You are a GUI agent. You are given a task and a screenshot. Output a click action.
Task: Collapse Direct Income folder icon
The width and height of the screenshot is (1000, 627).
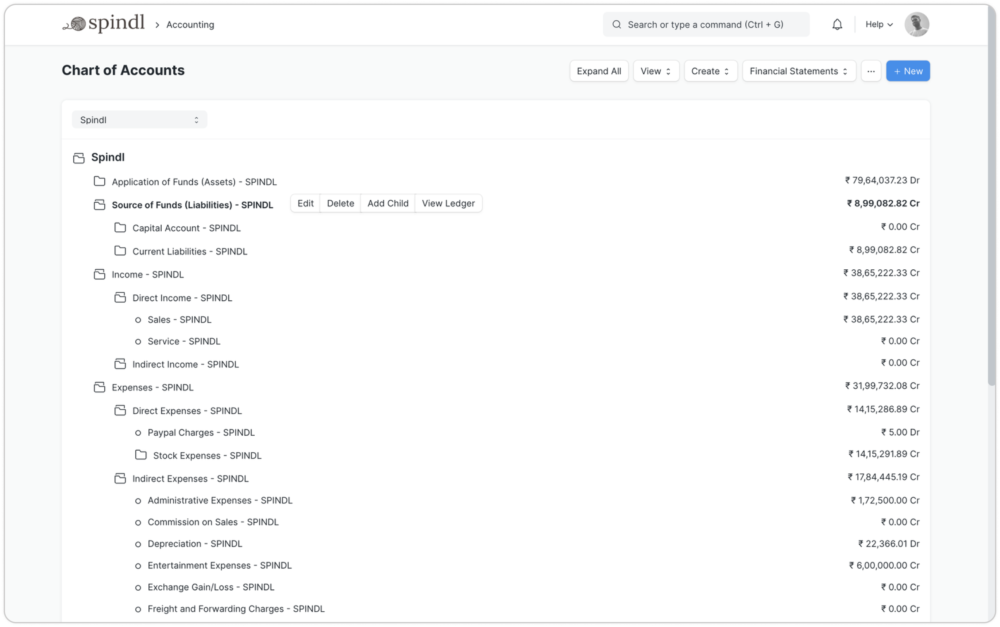click(x=120, y=297)
